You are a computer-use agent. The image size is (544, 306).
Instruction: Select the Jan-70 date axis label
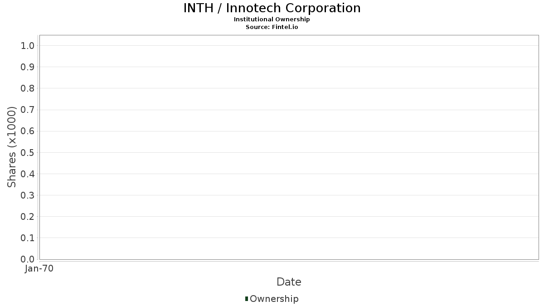click(x=39, y=269)
